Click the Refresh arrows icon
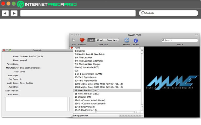The image size is (201, 125). tap(127, 40)
